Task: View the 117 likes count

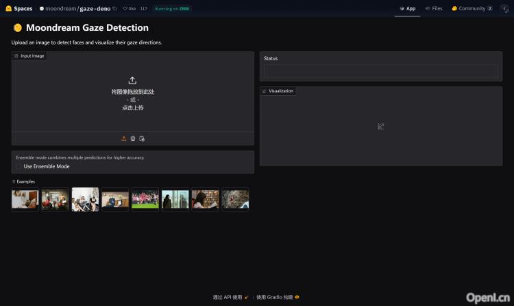Action: 144,8
